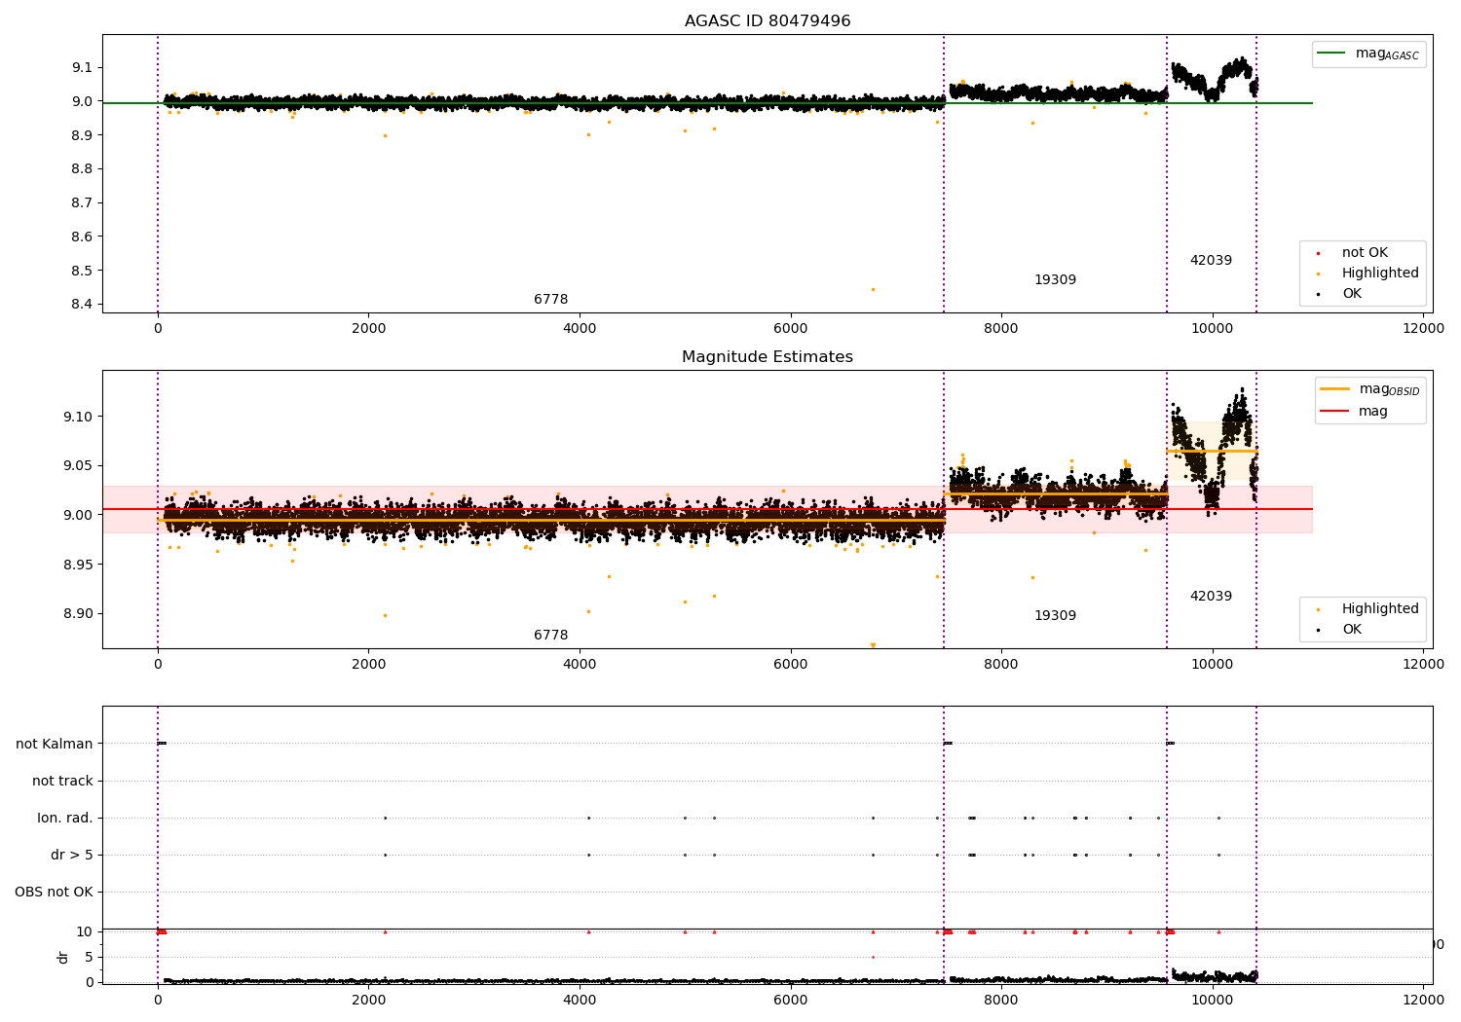
Task: Click the 5 tick on the dr axis
Action: pyautogui.click(x=89, y=957)
